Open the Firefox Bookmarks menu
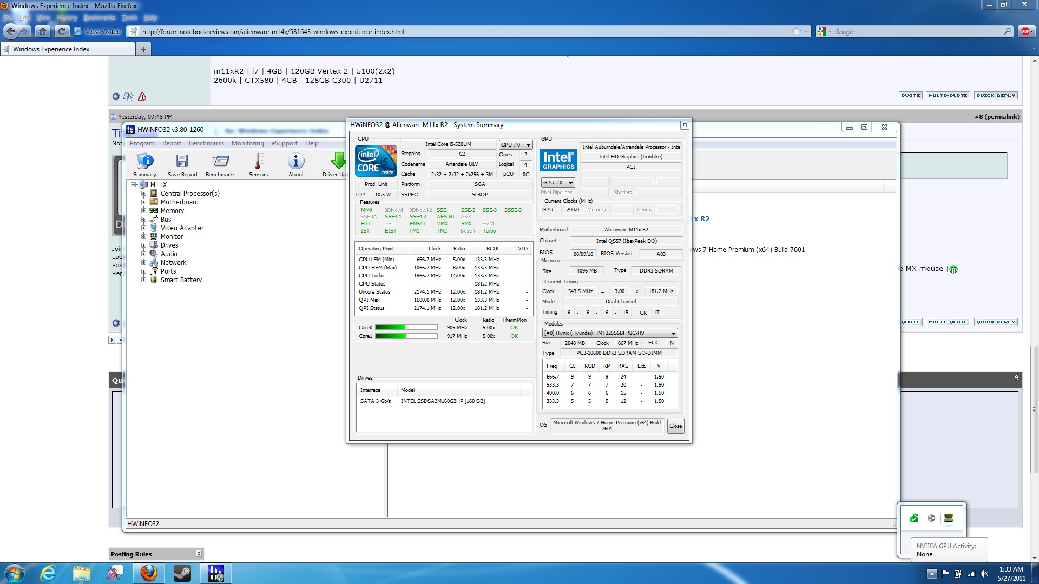1039x584 pixels. pyautogui.click(x=100, y=18)
